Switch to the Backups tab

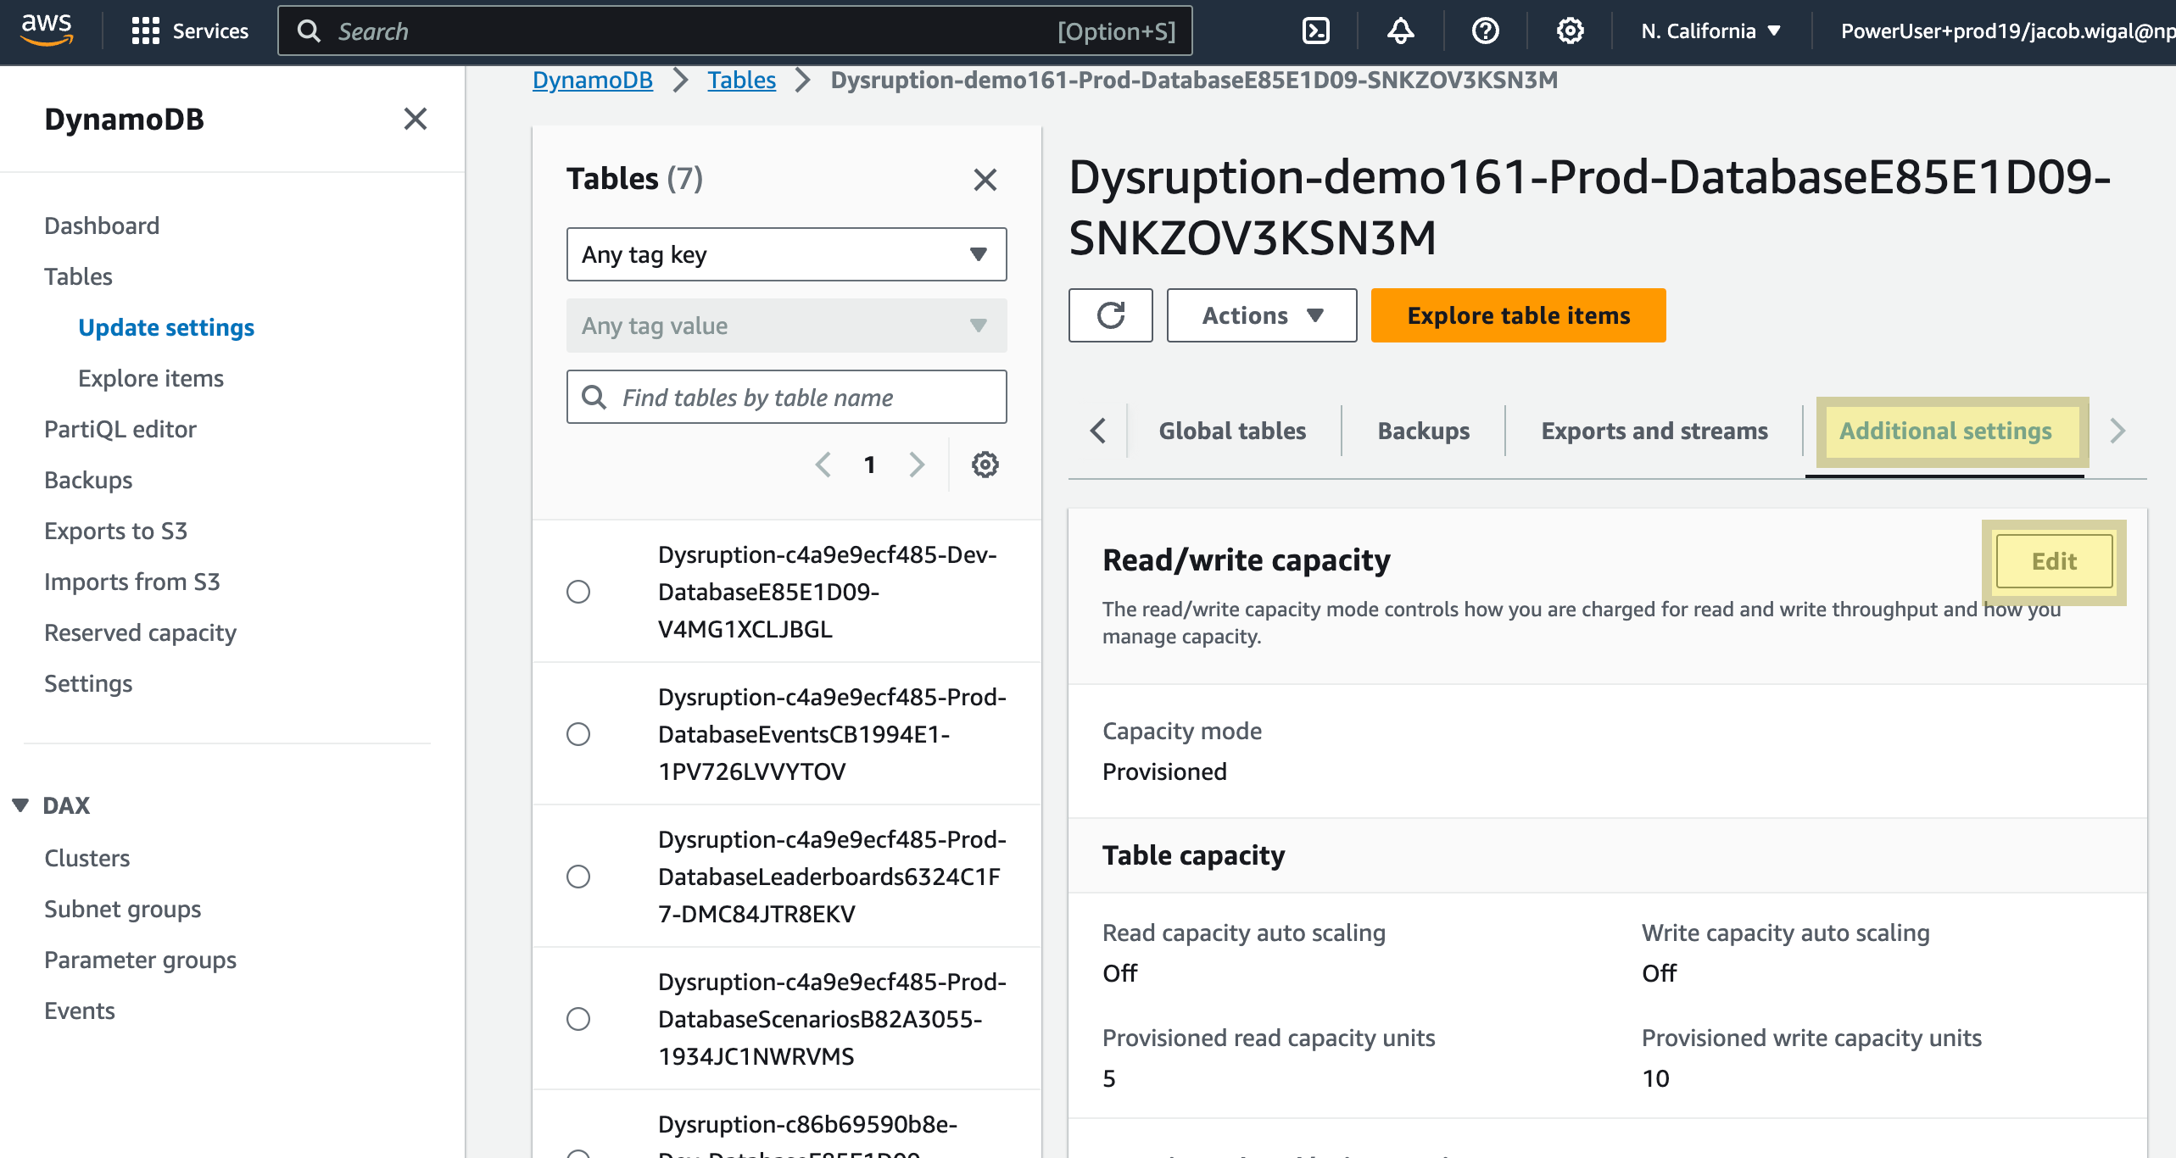pos(1423,431)
